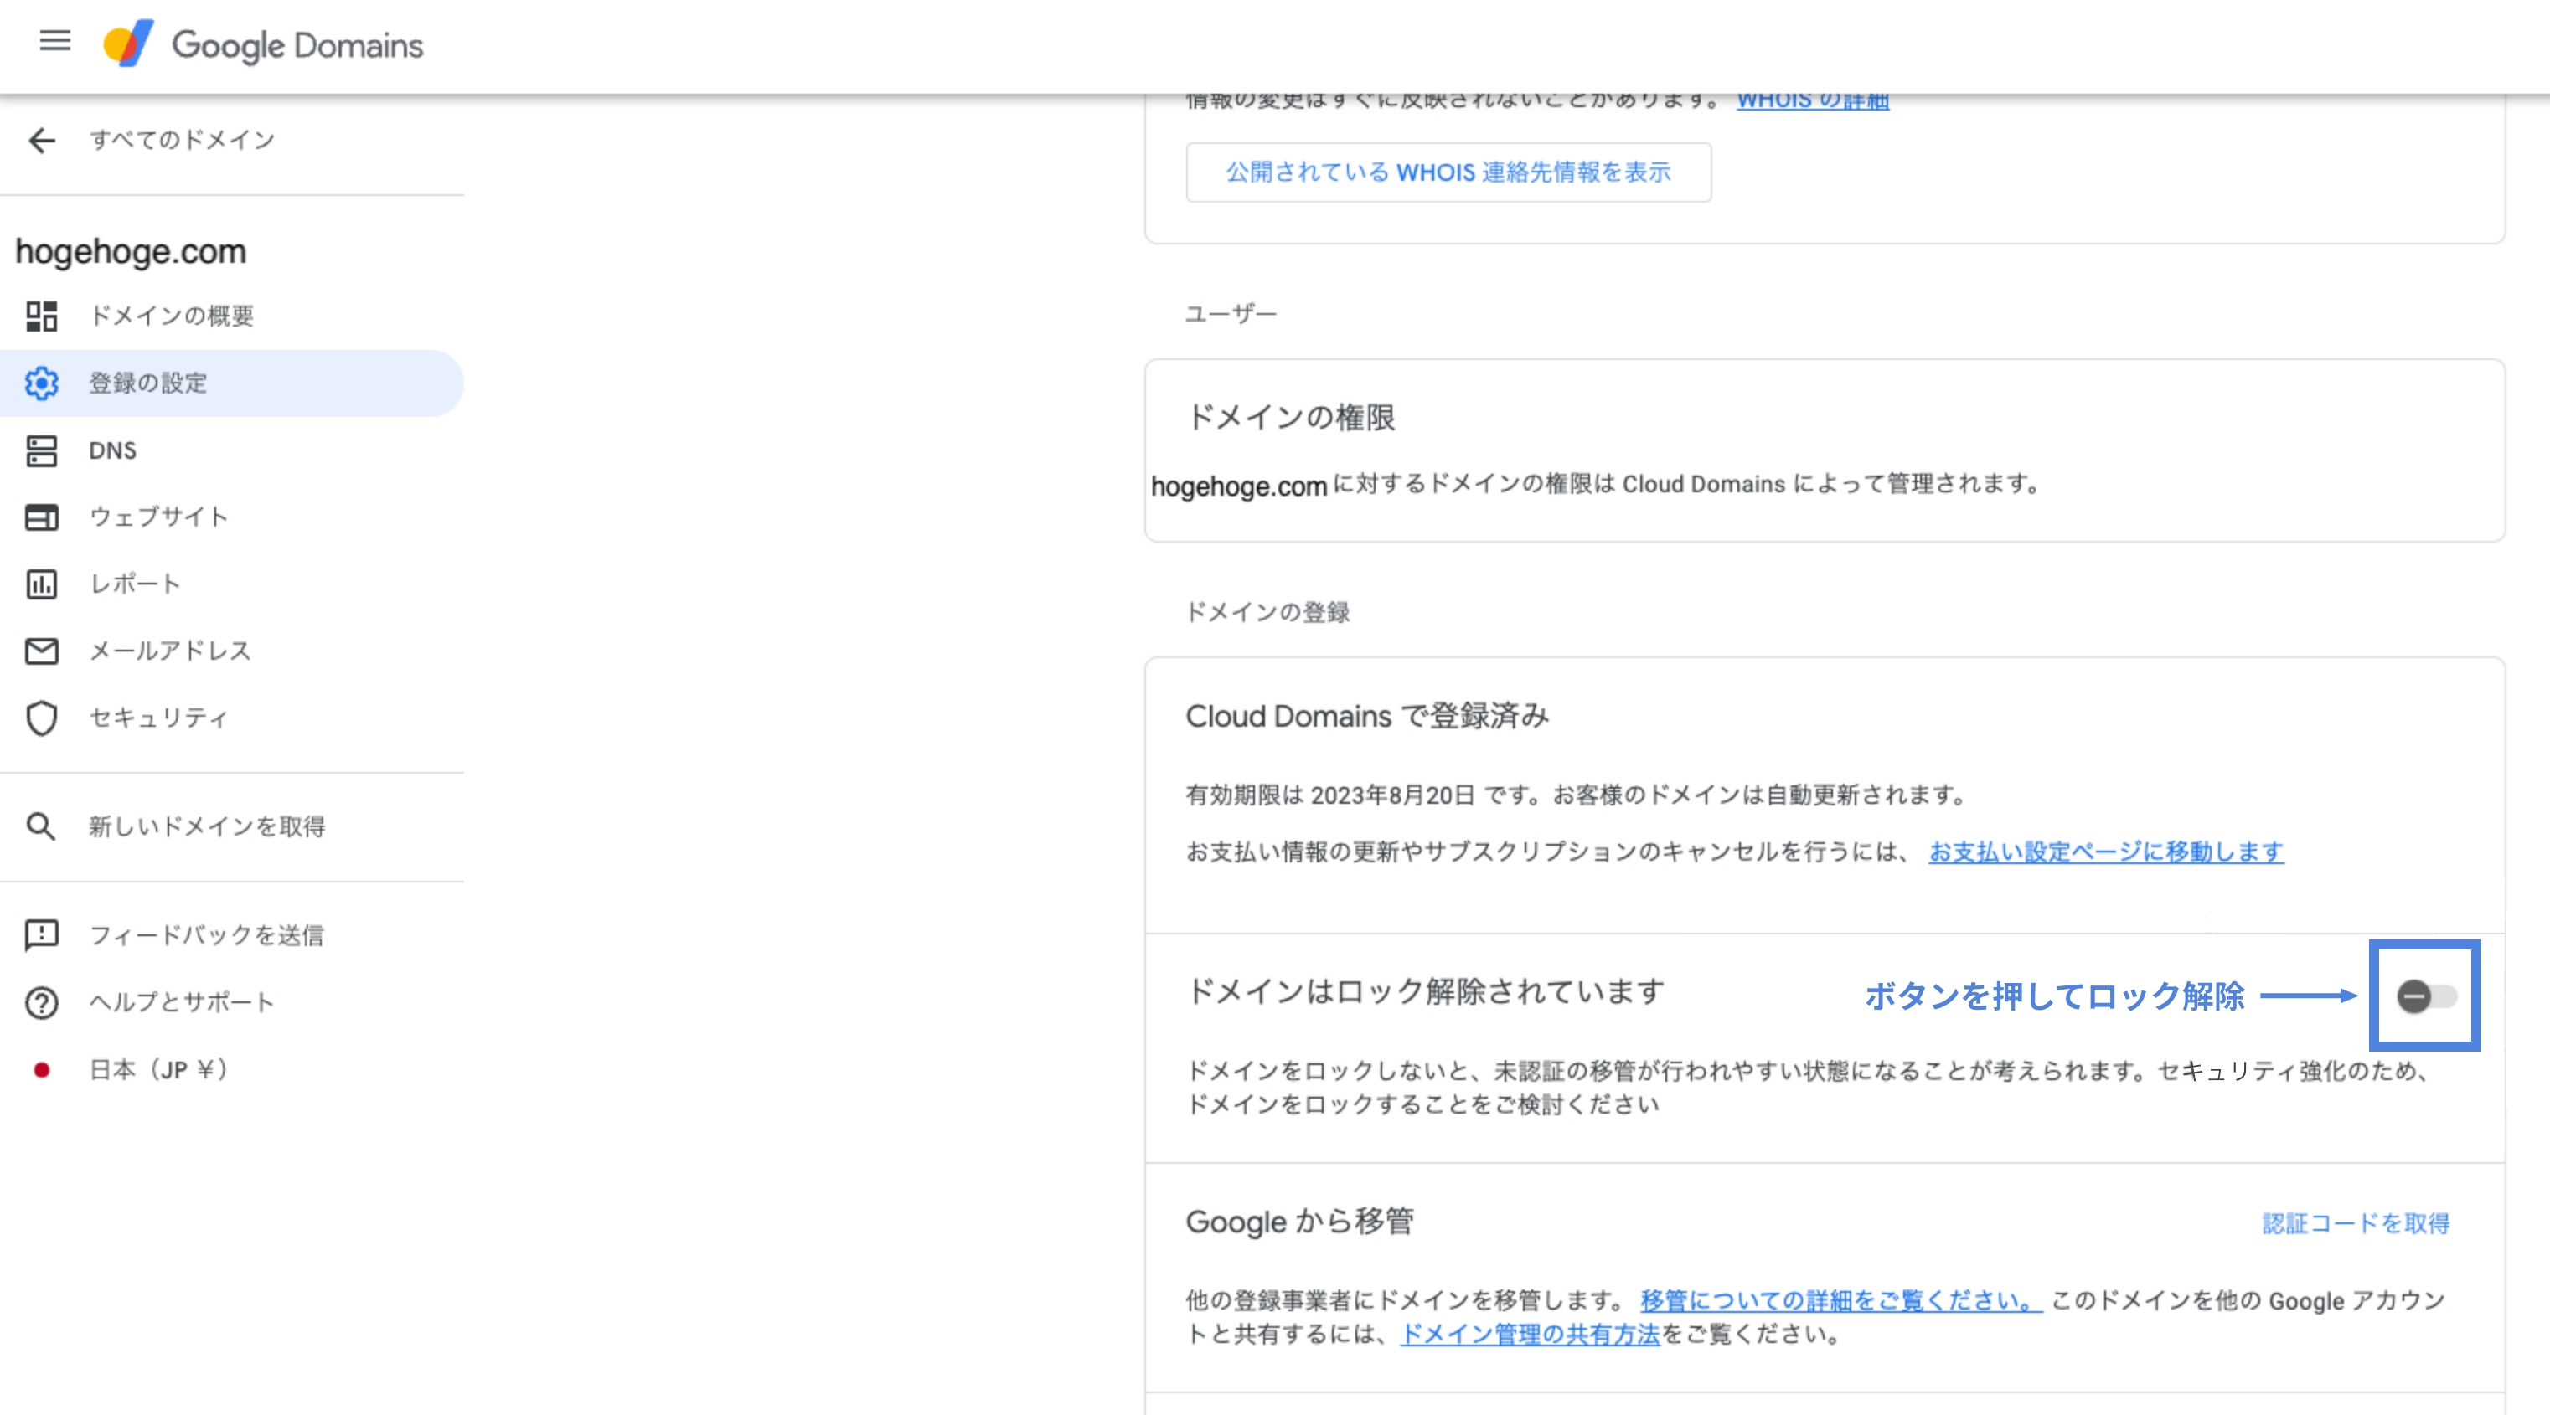This screenshot has width=2550, height=1415.
Task: Open お支払い設定ページに移動します link
Action: 2105,852
